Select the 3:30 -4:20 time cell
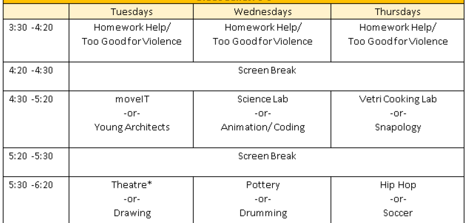This screenshot has height=223, width=467. coord(32,27)
